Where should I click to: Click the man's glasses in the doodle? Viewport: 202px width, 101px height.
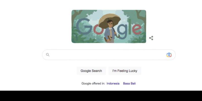pos(111,23)
